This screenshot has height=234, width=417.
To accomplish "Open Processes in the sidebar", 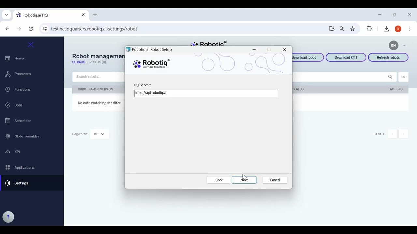I will pos(32,74).
